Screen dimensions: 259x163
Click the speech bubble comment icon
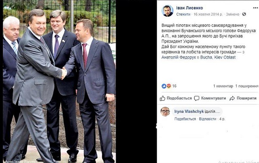(197, 98)
